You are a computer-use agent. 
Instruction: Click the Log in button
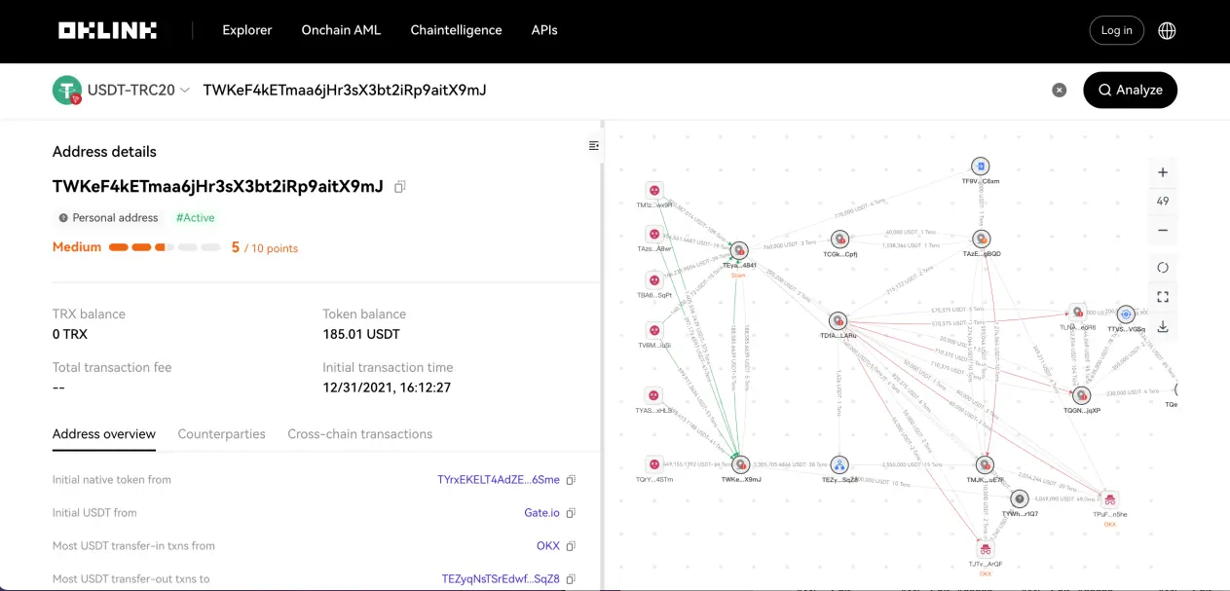(1116, 30)
